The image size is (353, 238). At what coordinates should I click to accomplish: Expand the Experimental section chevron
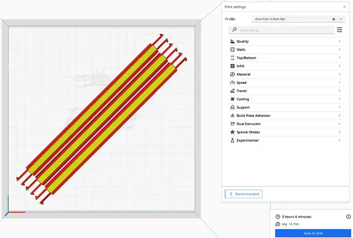339,140
